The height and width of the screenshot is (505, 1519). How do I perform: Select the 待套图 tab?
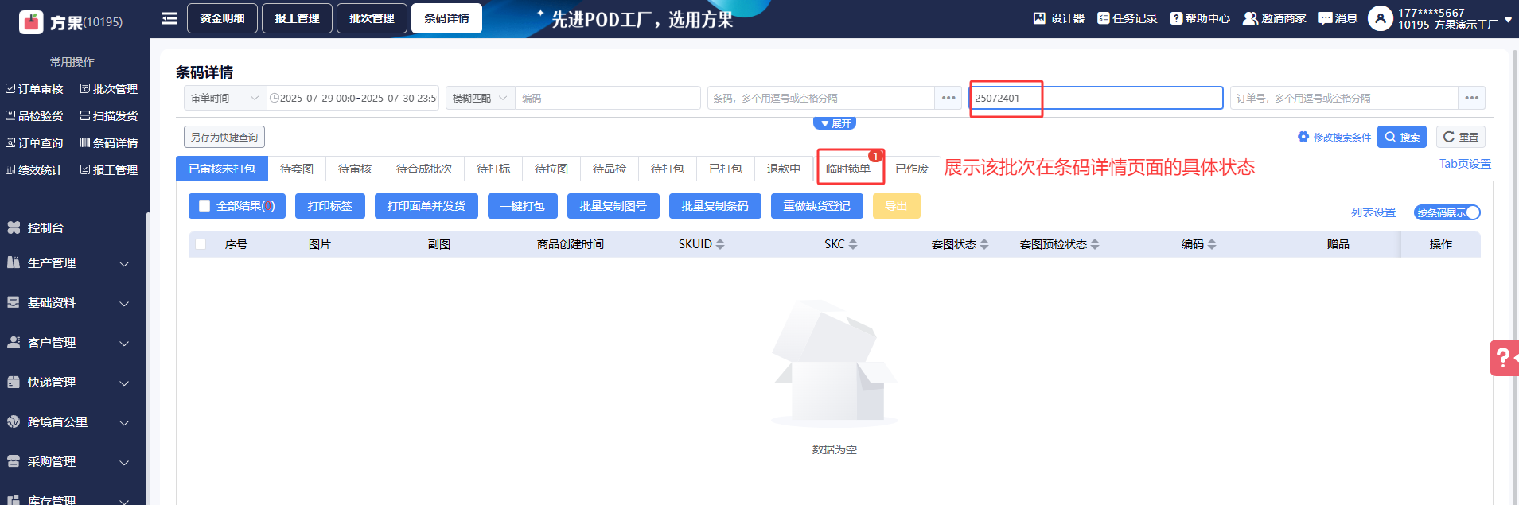(x=297, y=169)
